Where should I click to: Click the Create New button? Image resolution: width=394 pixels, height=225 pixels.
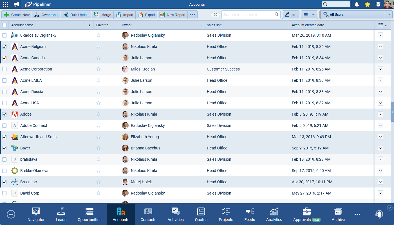pos(17,15)
